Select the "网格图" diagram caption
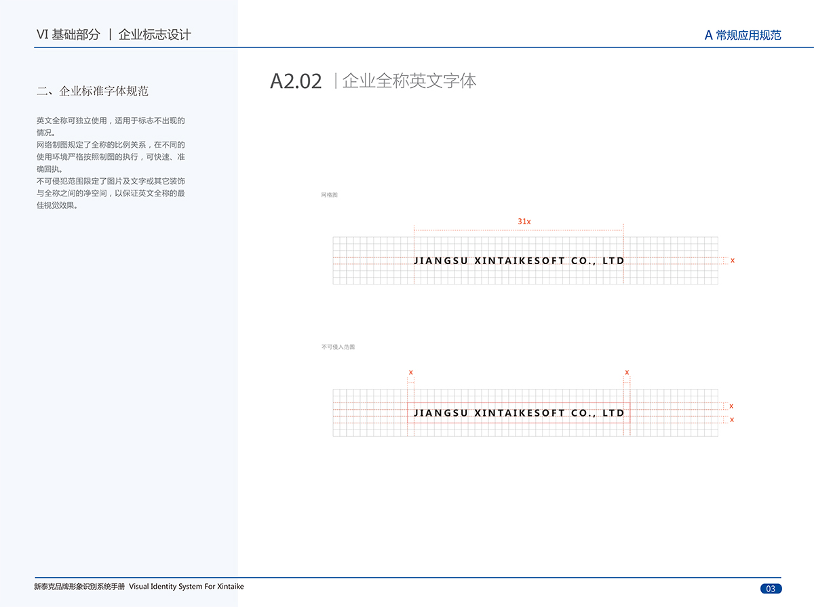 (x=329, y=194)
